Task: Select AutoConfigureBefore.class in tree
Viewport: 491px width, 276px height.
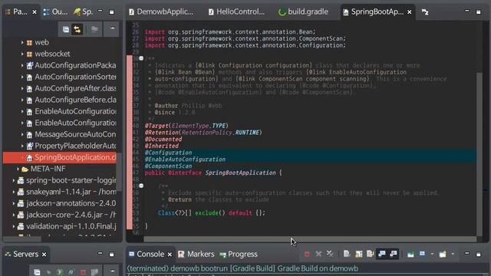Action: point(75,100)
